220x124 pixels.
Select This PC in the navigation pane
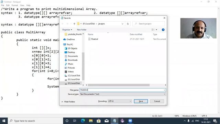68,44
